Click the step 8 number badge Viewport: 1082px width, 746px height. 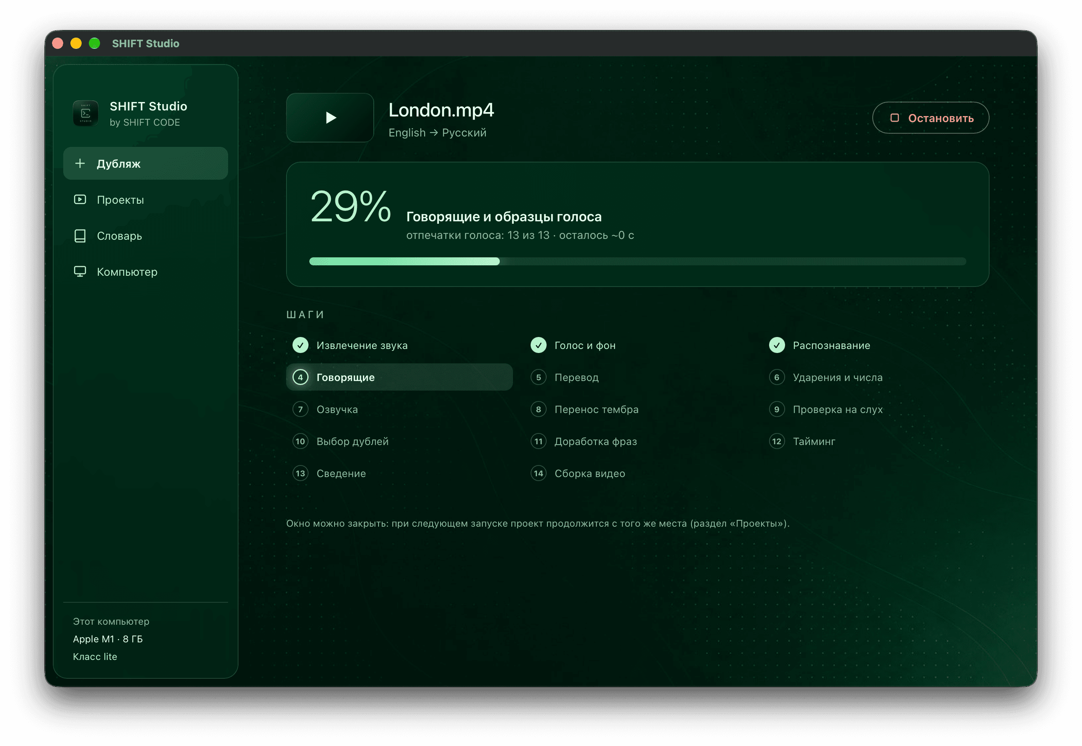539,409
